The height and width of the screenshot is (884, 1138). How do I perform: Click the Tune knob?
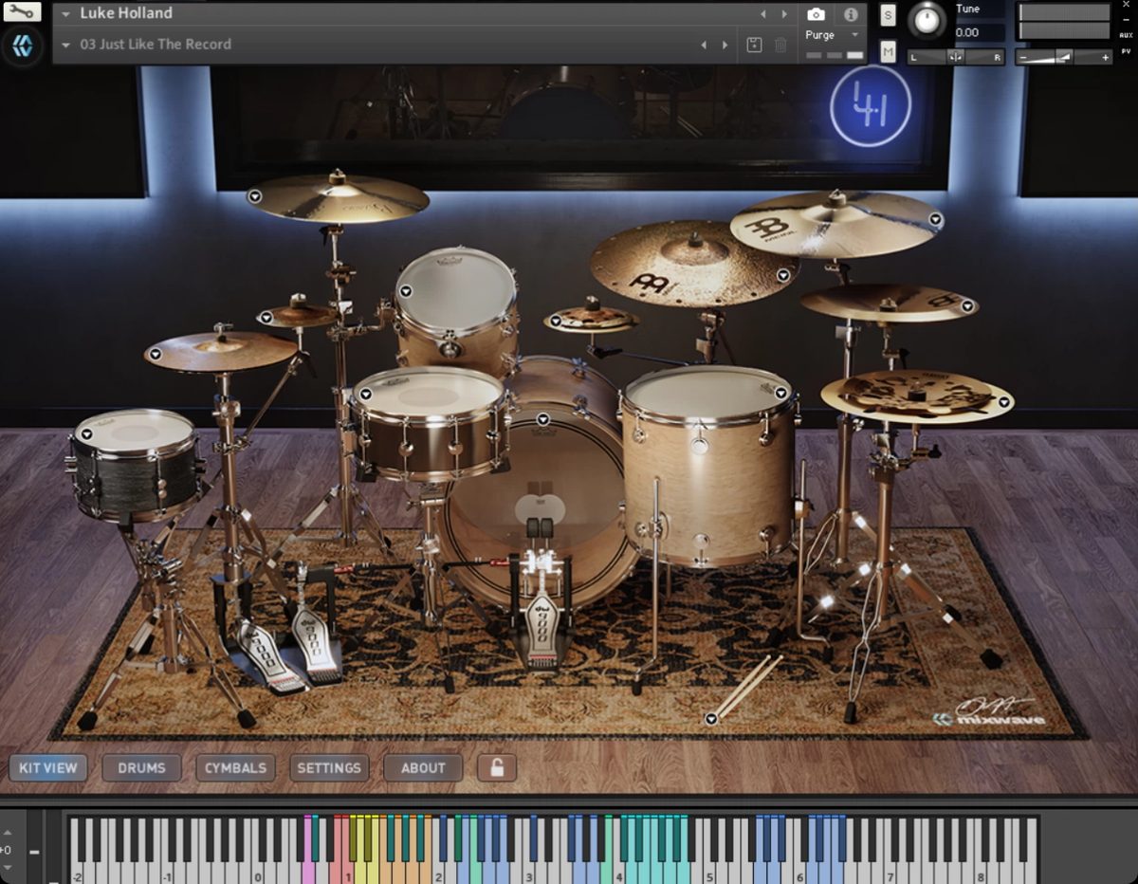927,19
